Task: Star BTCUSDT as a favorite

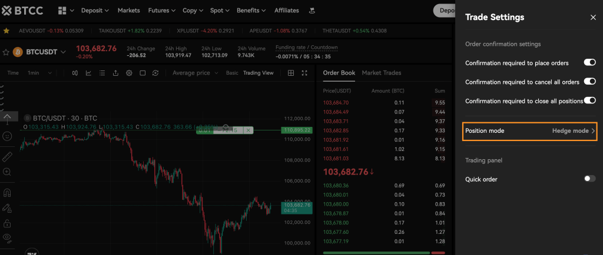Action: [x=6, y=52]
